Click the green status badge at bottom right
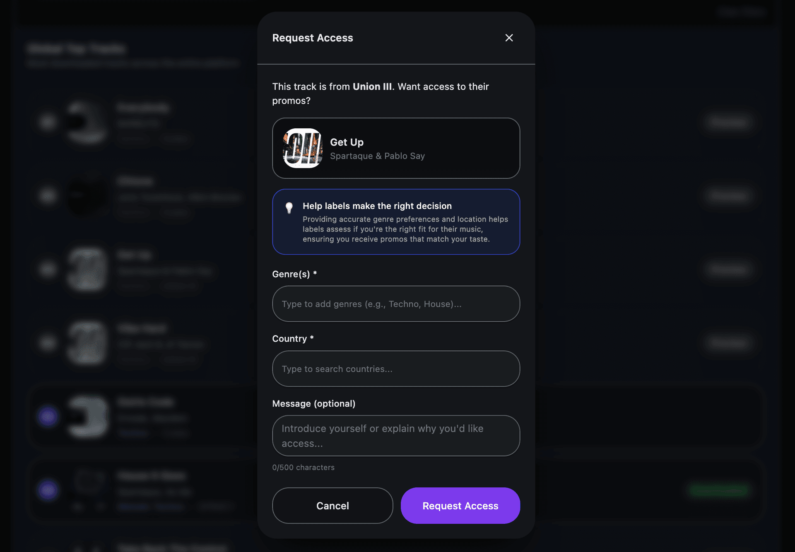This screenshot has height=552, width=795. coord(718,489)
